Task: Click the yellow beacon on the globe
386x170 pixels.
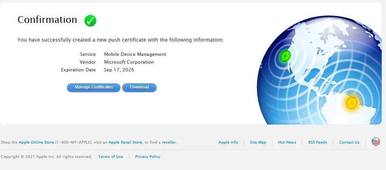Action: click(x=352, y=103)
